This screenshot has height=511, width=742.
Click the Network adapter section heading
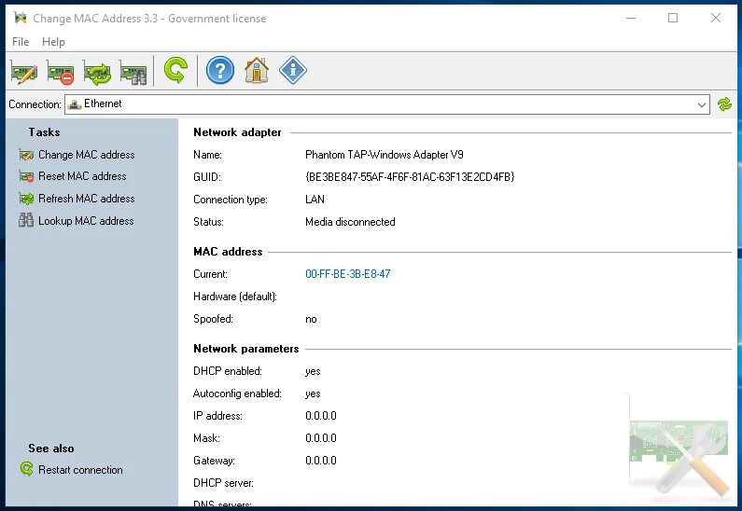(237, 132)
